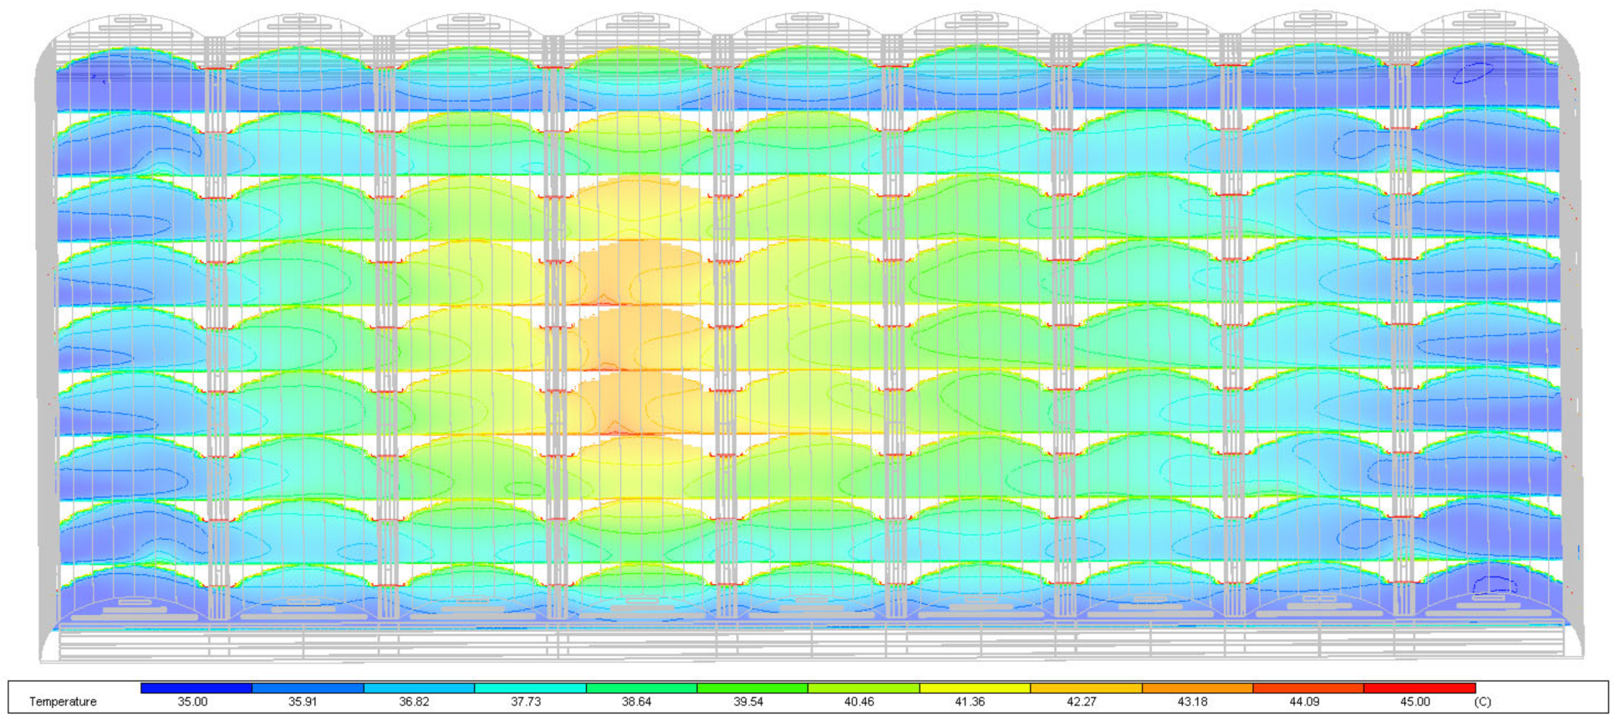The height and width of the screenshot is (722, 1615).
Task: Click the 36.82 legend color band
Action: coord(419,688)
